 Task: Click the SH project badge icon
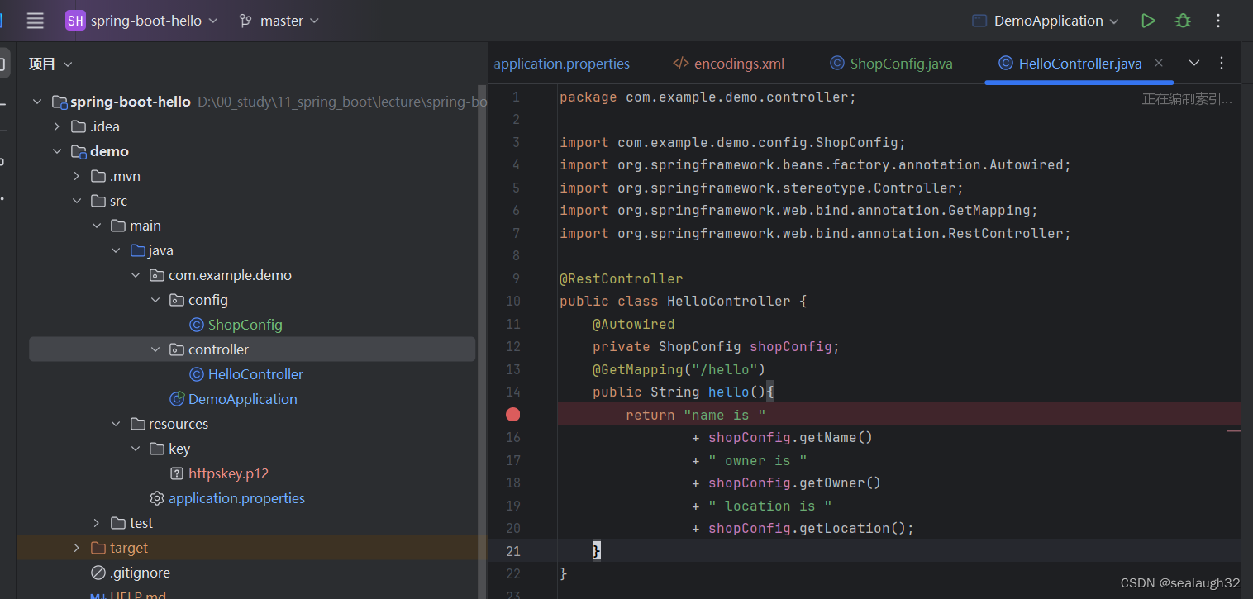pyautogui.click(x=75, y=21)
